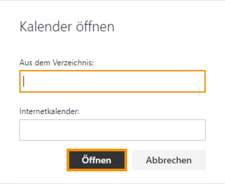Place cursor in the orange-outlined text field
This screenshot has height=184, width=225.
tap(112, 81)
